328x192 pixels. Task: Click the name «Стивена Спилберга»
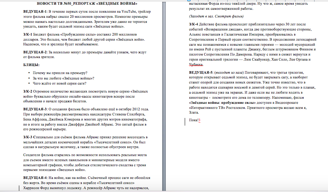click(129, 114)
